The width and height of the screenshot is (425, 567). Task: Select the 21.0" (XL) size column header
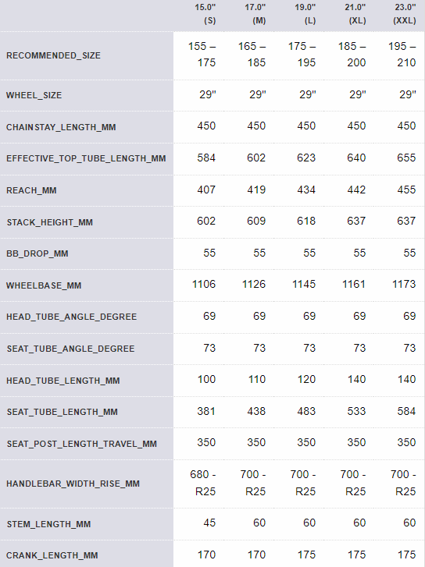click(355, 14)
